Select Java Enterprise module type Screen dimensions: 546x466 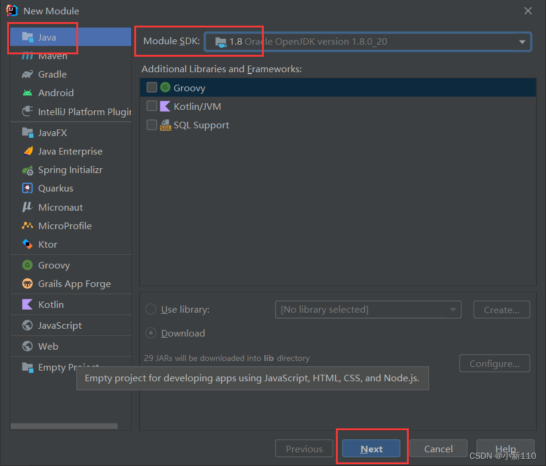click(x=70, y=151)
